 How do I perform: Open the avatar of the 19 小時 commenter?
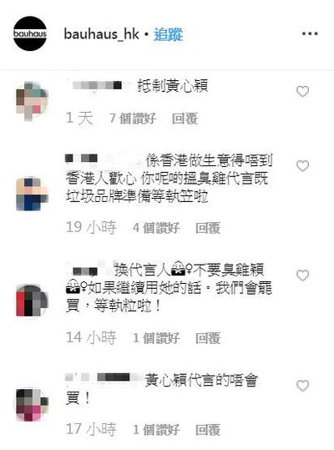click(32, 194)
